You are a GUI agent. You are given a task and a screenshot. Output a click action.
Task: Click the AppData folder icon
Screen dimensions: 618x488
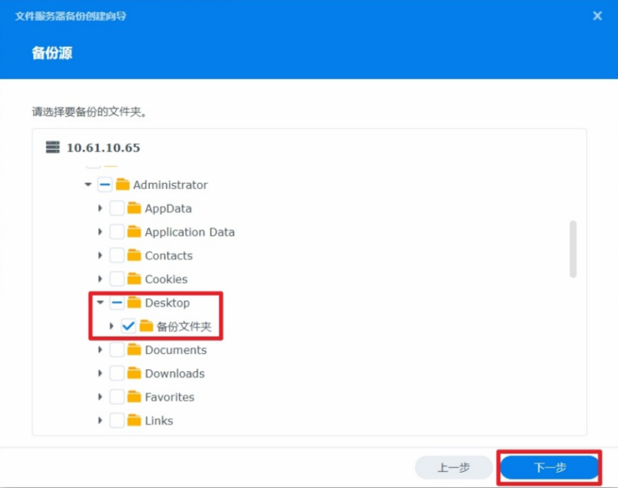coord(134,208)
